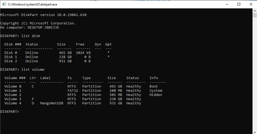The width and height of the screenshot is (257, 134).
Task: Click the 'Fs' column header
Action: coord(69,78)
